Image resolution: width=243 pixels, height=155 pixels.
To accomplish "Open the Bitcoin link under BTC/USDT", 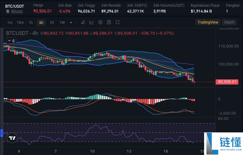I will point(17,11).
